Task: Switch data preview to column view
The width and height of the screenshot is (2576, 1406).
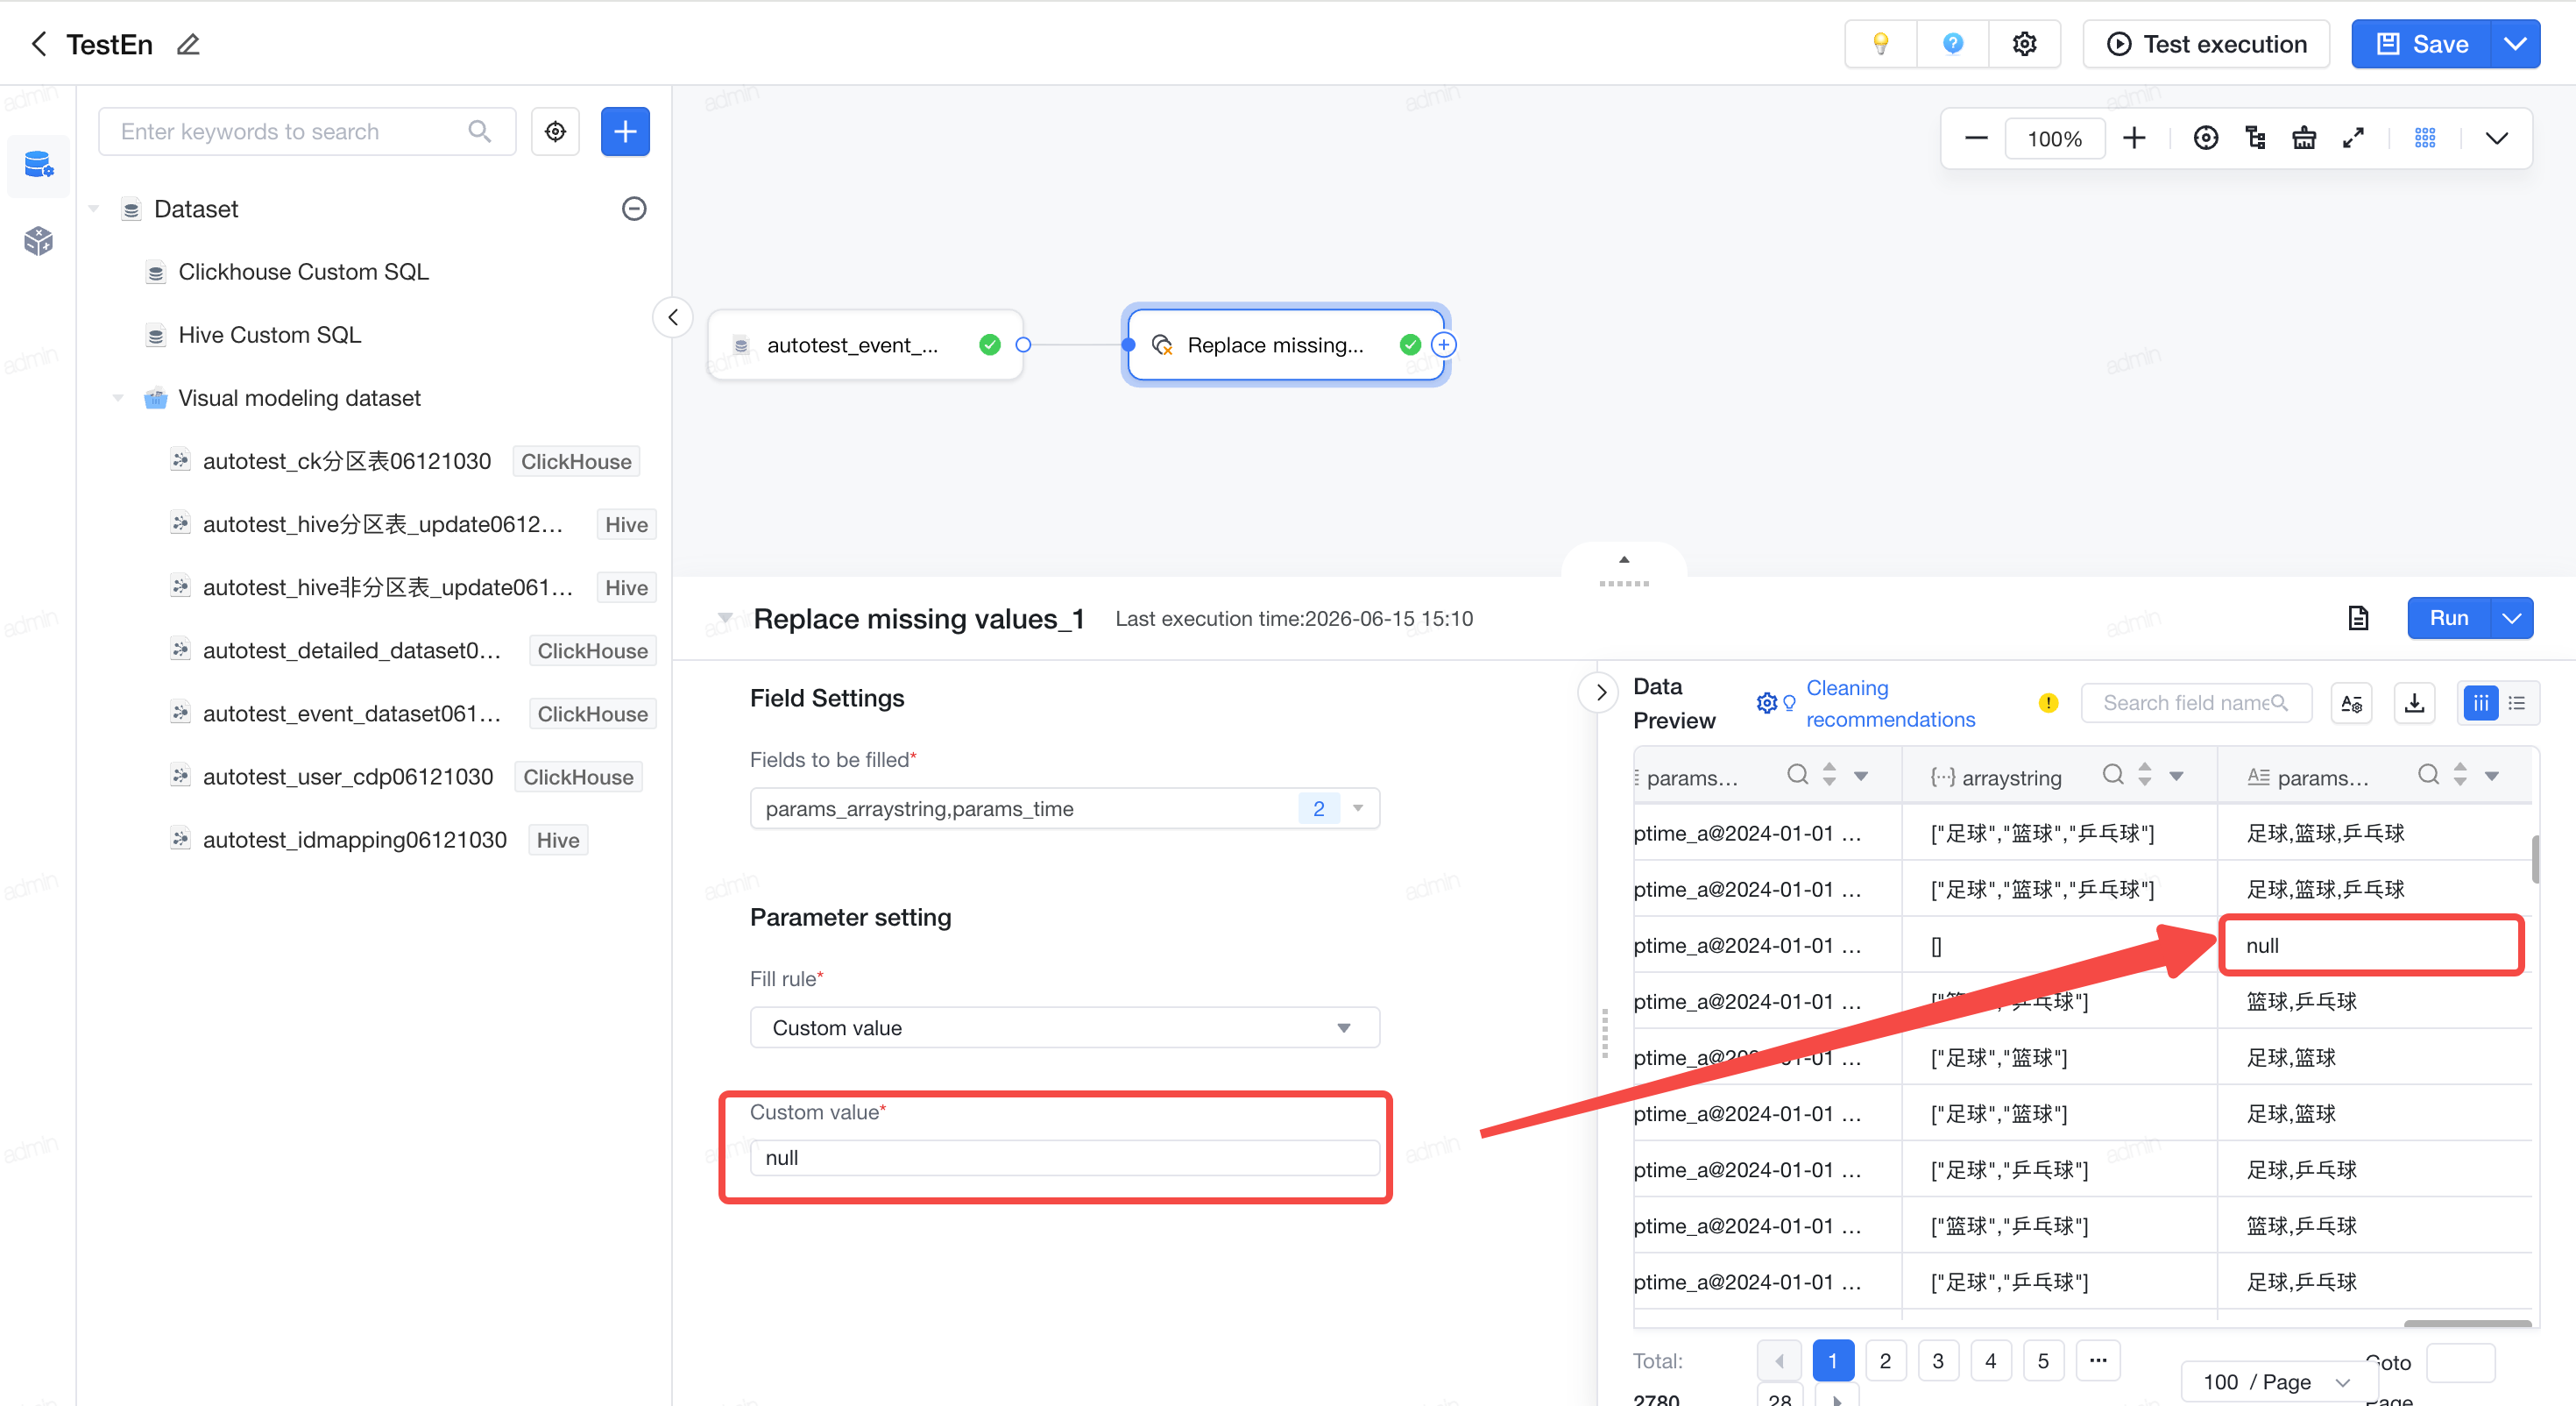Action: (x=2480, y=702)
